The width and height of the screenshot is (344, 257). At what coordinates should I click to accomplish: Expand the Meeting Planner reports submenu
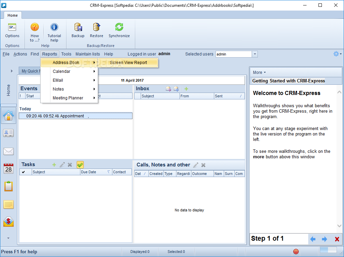[x=69, y=98]
